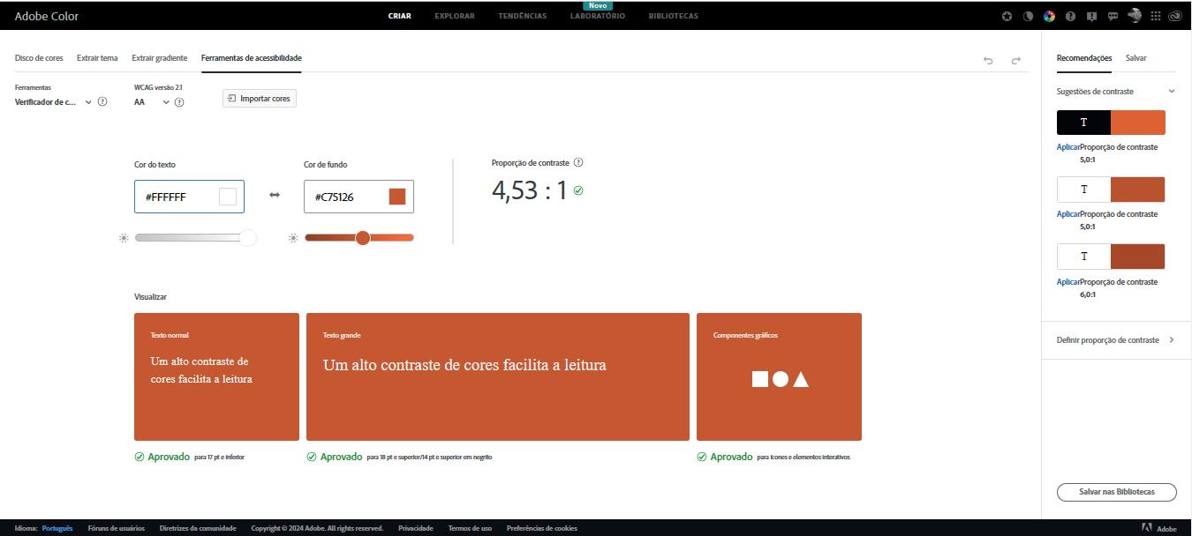Open the WCAG level AA dropdown
This screenshot has height=536, width=1192.
point(152,102)
